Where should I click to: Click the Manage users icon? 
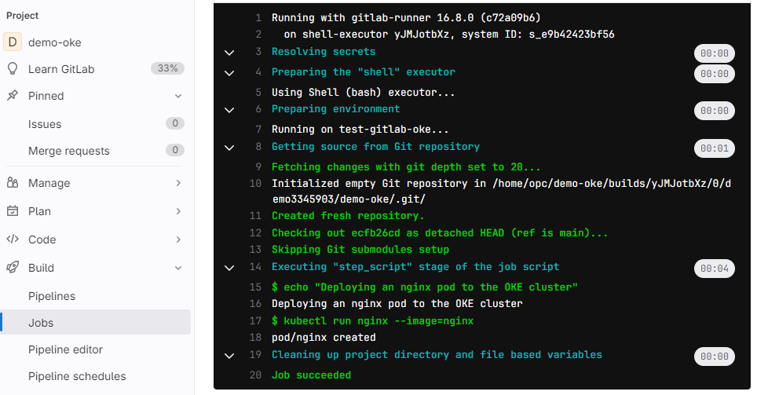tap(13, 183)
